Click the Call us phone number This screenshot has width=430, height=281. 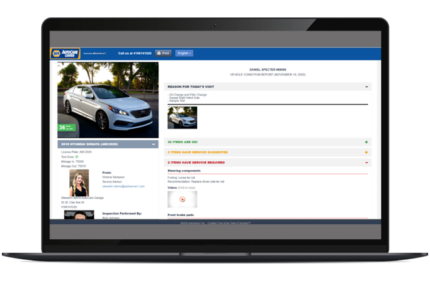click(134, 54)
